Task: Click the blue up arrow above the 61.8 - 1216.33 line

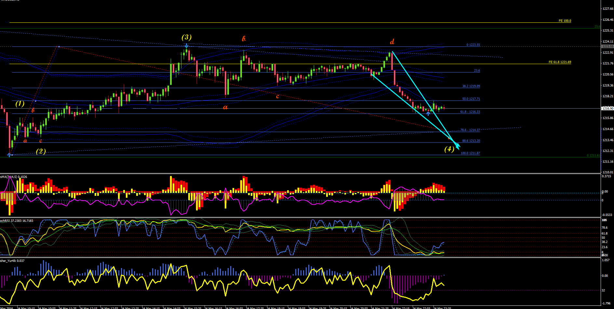Action: pos(428,113)
